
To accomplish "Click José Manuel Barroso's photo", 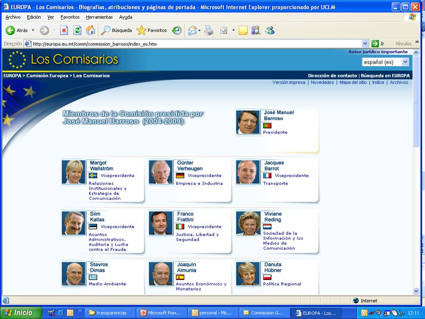I will tap(247, 122).
